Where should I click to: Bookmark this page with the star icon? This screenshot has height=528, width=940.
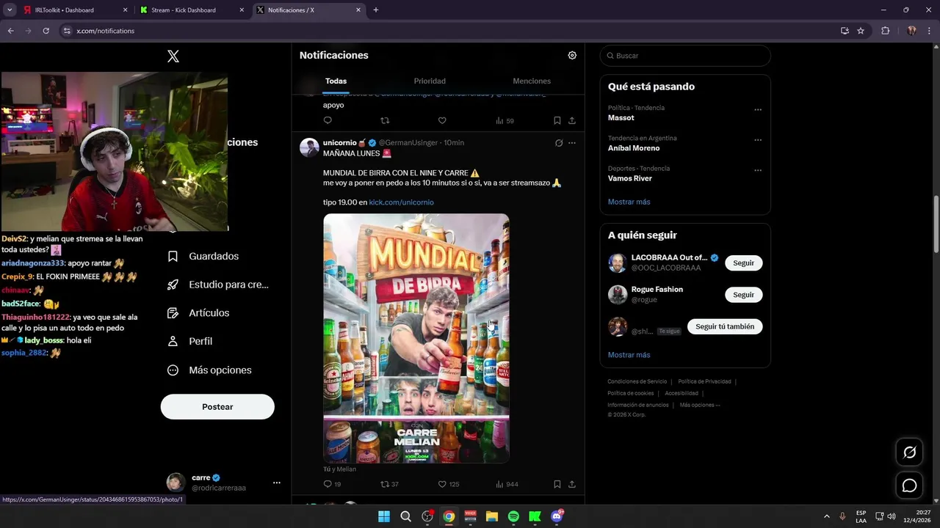[861, 31]
